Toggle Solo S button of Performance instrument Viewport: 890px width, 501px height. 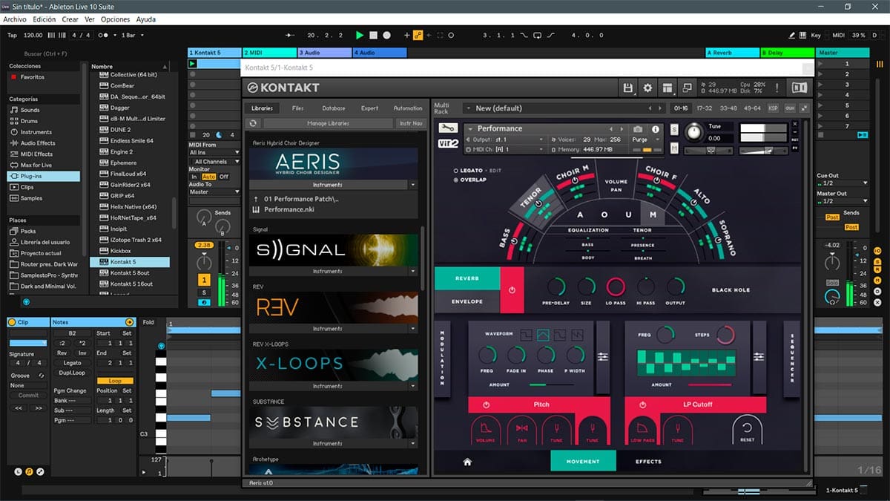[x=674, y=130]
